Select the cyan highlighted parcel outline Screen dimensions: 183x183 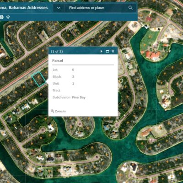[x=38, y=79]
